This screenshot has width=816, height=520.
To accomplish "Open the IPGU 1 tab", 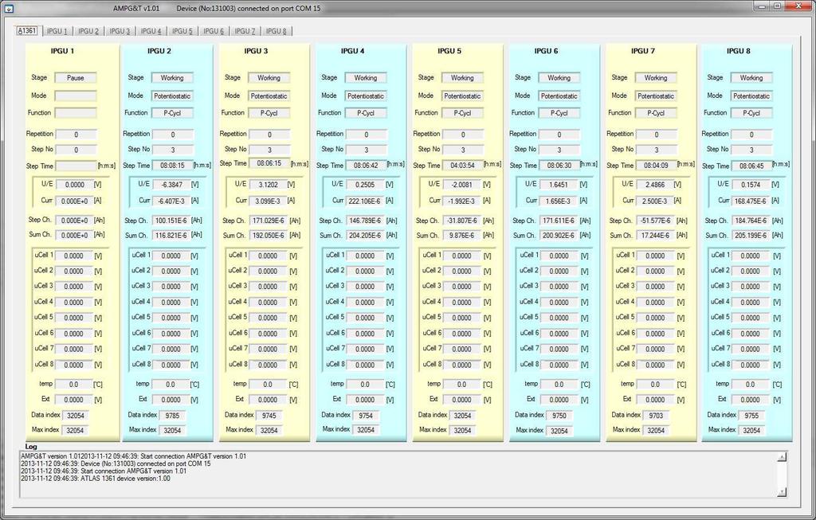I will click(x=57, y=31).
